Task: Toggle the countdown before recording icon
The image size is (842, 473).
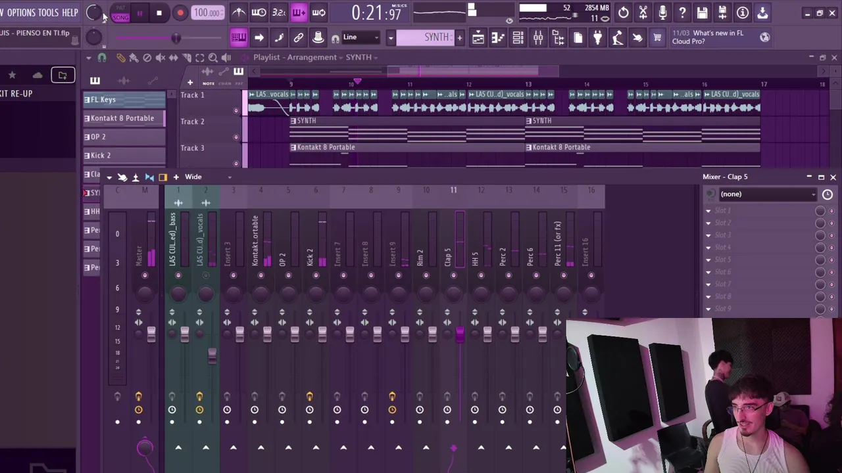Action: point(279,12)
